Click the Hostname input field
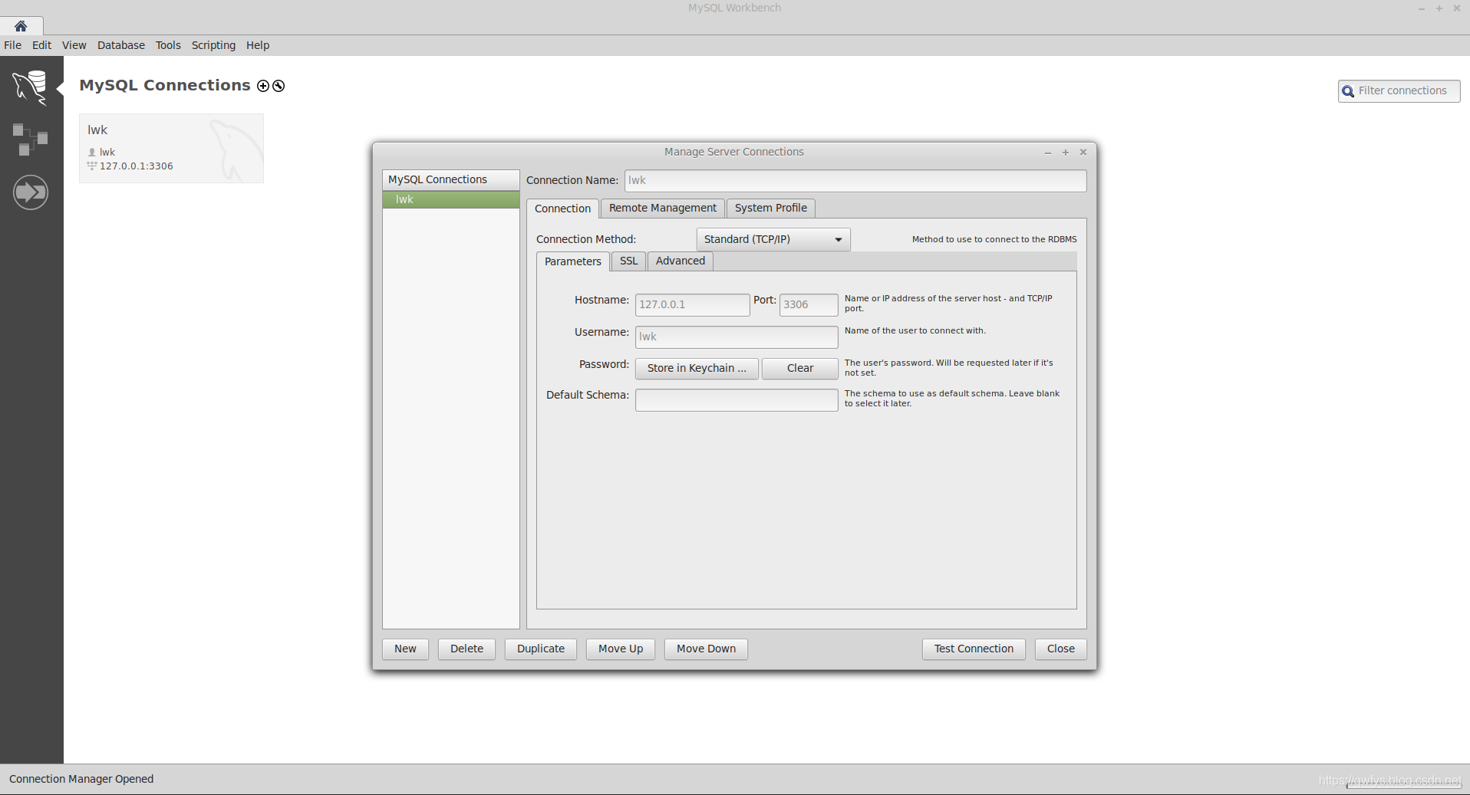The height and width of the screenshot is (795, 1470). coord(692,304)
